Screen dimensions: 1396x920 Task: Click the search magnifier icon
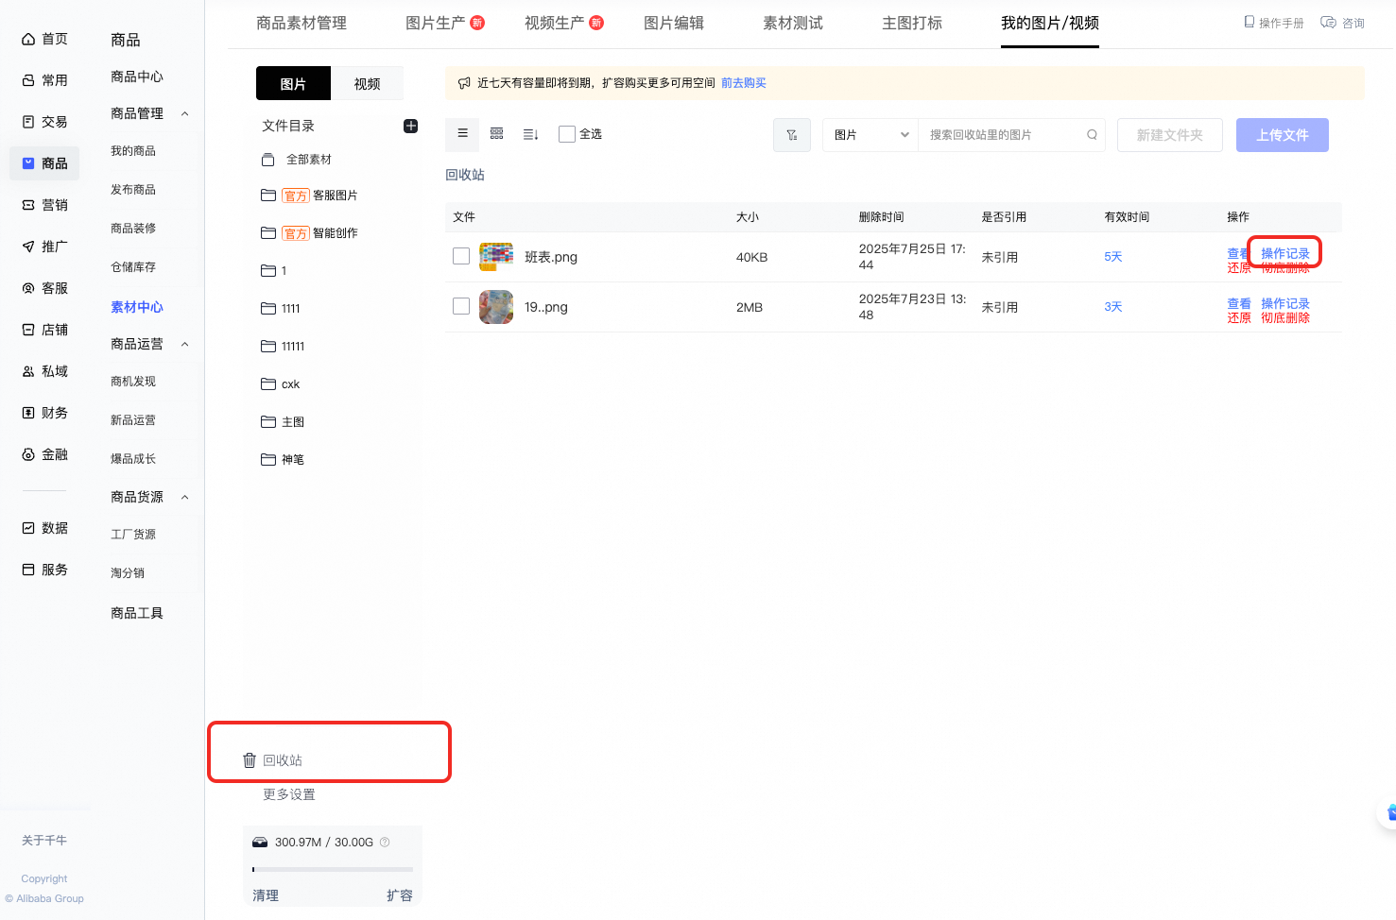click(x=1092, y=135)
